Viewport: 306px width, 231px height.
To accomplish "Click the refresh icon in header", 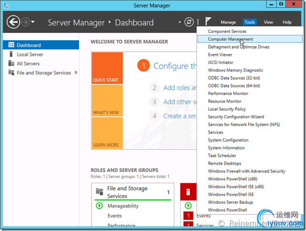I will pyautogui.click(x=189, y=22).
